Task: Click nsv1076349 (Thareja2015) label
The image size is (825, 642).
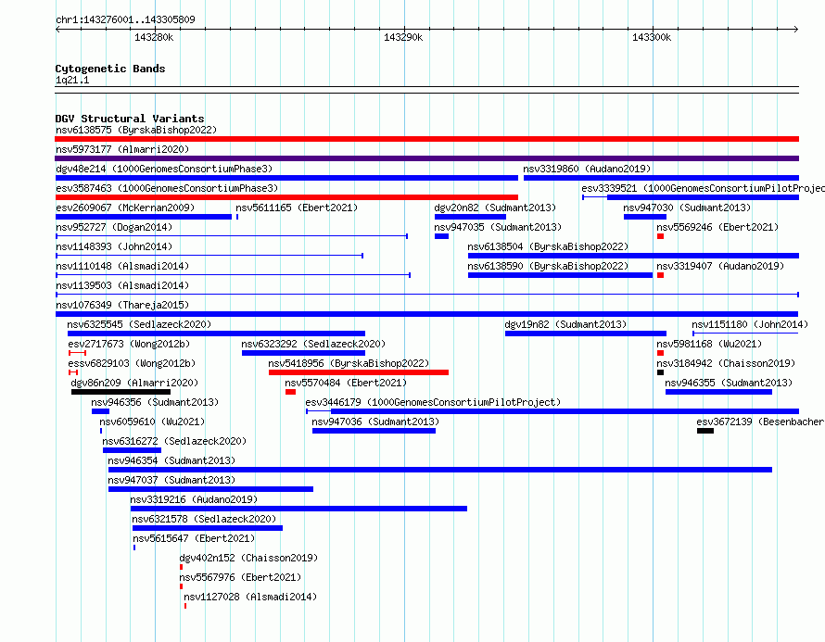Action: click(122, 305)
